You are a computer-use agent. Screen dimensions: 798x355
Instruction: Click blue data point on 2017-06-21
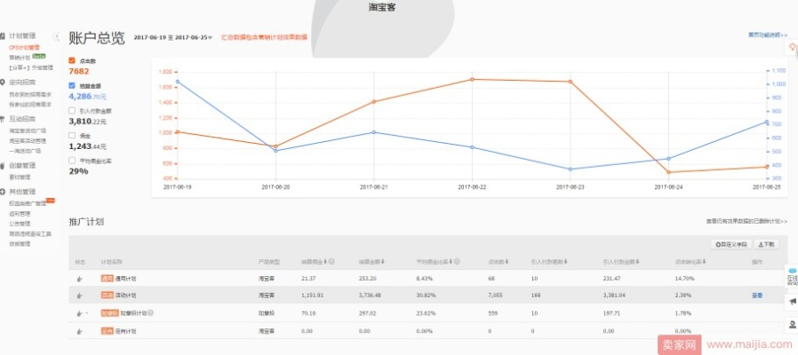click(x=373, y=132)
